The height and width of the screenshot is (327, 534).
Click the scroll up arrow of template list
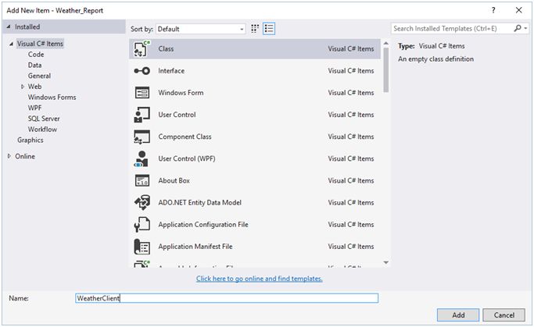pos(386,43)
